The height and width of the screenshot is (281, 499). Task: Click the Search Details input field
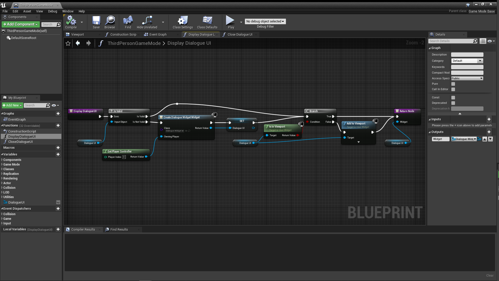[451, 41]
